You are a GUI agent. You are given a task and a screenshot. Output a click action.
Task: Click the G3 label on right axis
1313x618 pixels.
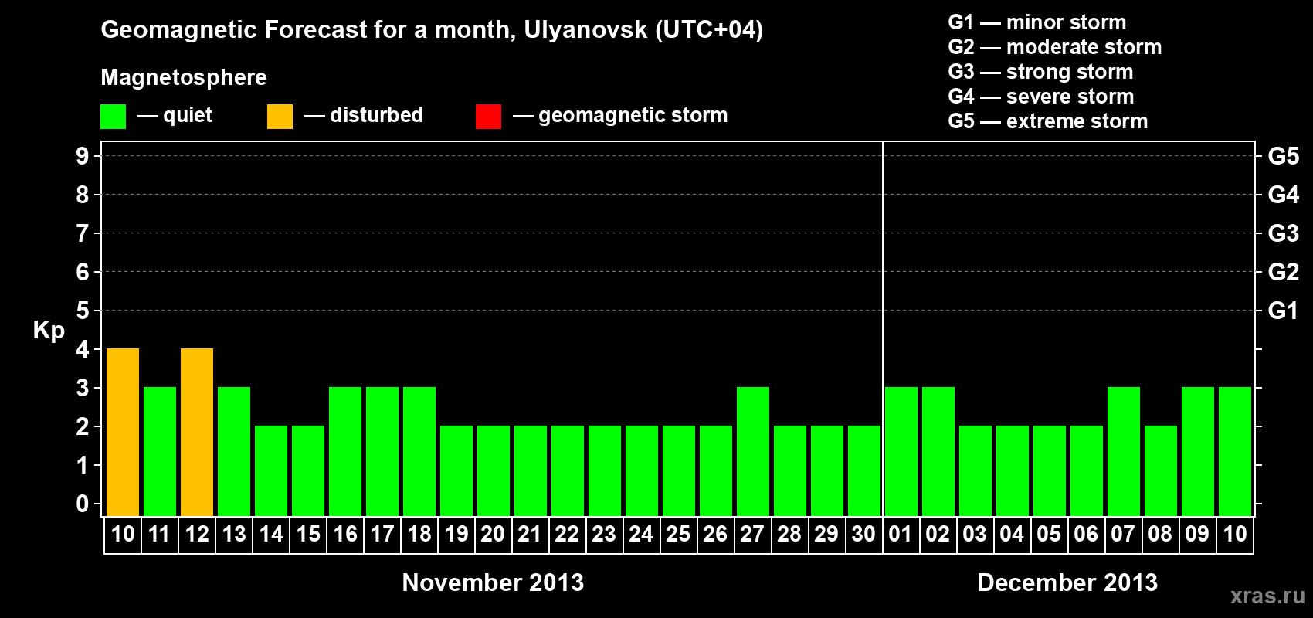[1284, 233]
